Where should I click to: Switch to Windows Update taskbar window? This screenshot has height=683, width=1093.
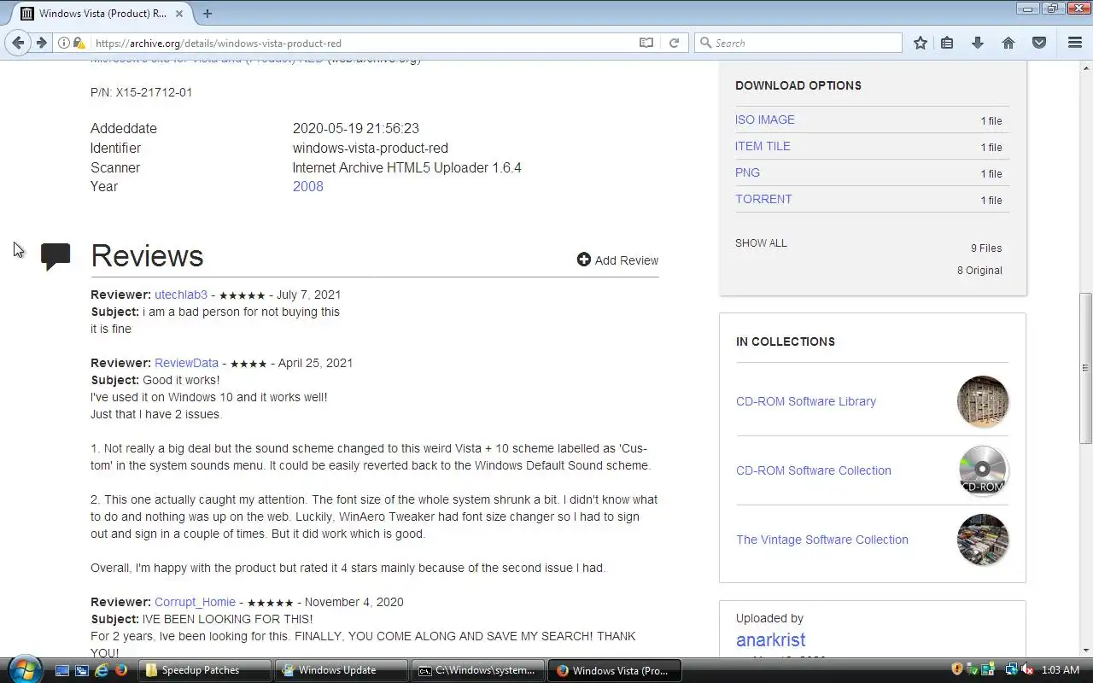[342, 670]
